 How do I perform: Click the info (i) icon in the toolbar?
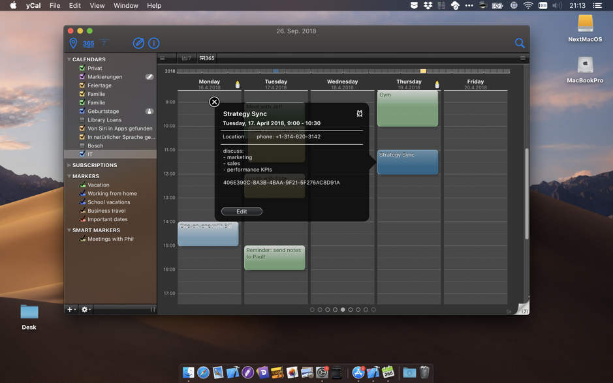click(x=154, y=43)
